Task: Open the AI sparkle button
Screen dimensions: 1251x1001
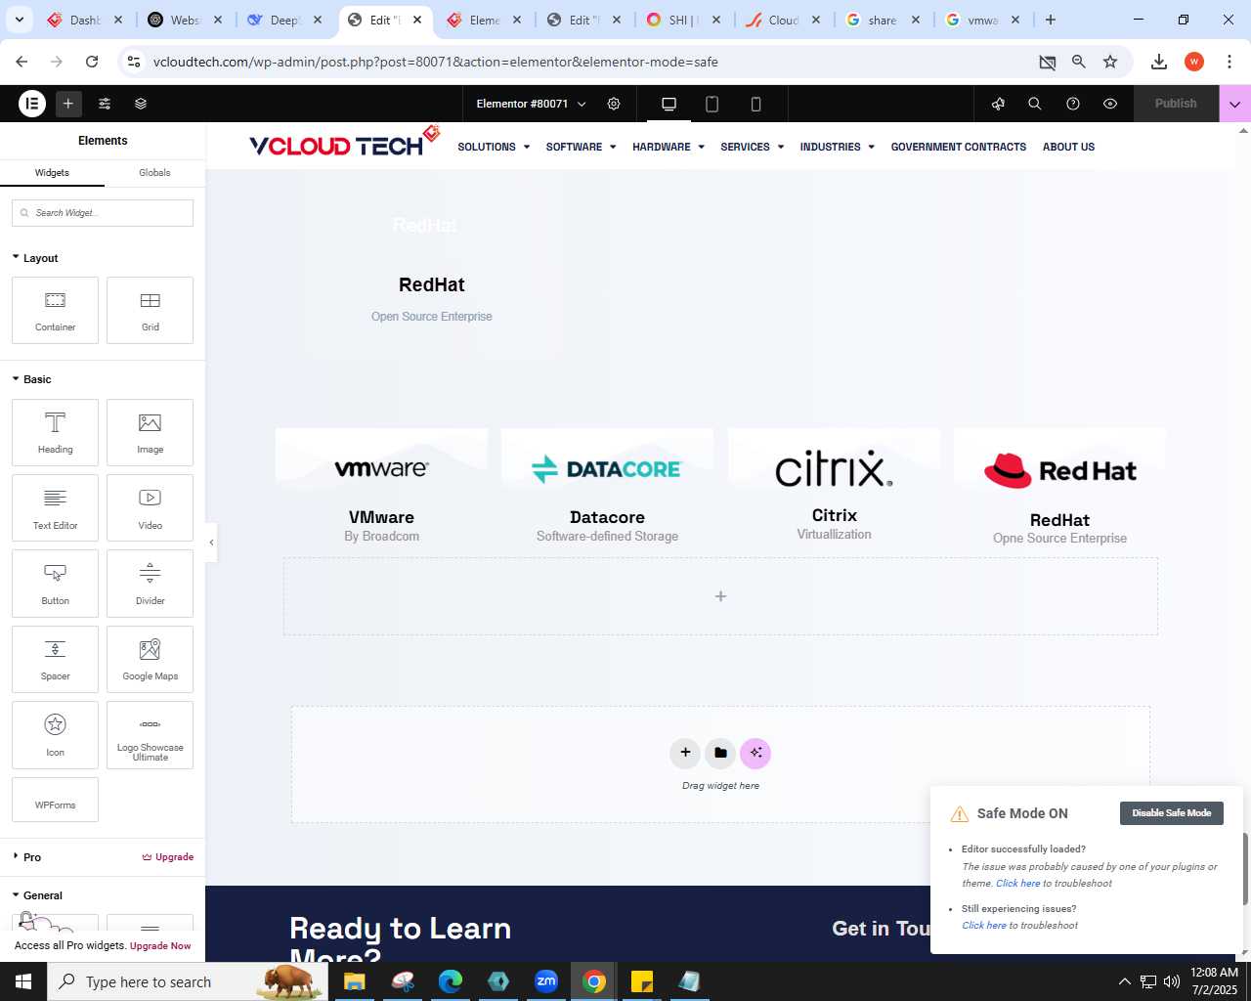Action: (755, 753)
